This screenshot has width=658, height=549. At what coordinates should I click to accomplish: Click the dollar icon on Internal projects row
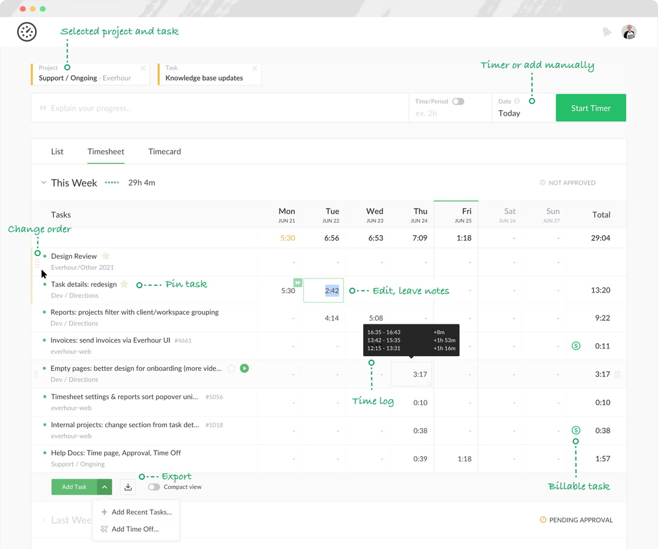click(x=575, y=430)
